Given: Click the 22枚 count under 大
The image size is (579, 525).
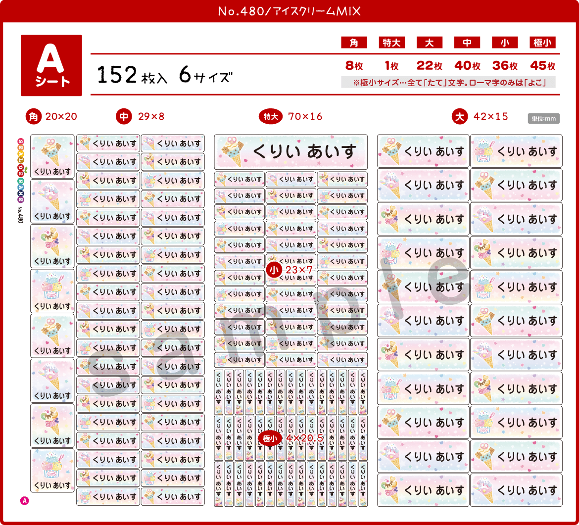Looking at the screenshot, I should click(x=430, y=66).
